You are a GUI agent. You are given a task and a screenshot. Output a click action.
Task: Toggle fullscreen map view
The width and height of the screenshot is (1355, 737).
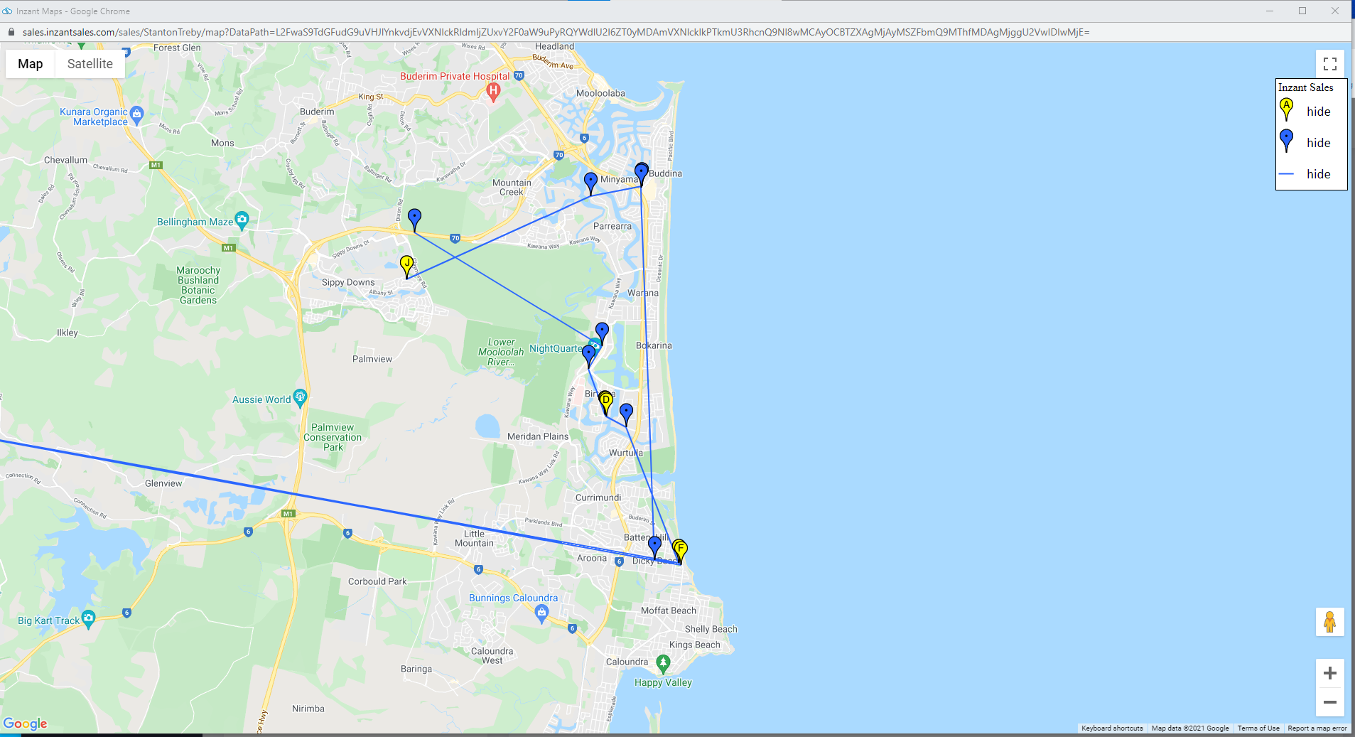pyautogui.click(x=1330, y=64)
